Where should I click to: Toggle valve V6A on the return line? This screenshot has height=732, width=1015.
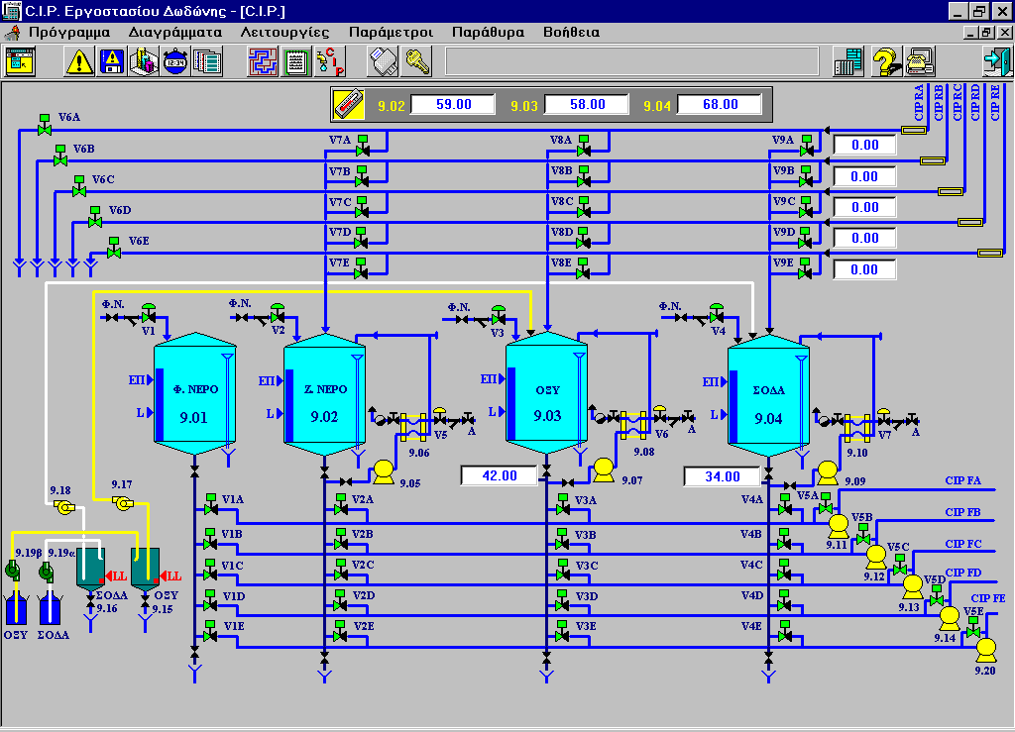[44, 129]
